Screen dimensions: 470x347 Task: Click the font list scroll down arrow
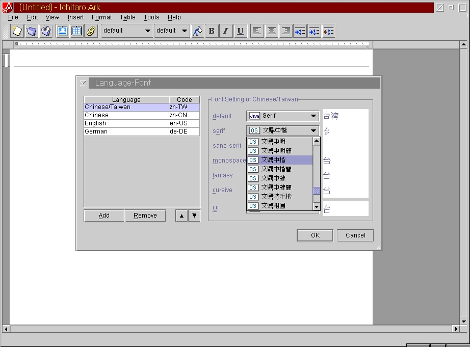(317, 206)
